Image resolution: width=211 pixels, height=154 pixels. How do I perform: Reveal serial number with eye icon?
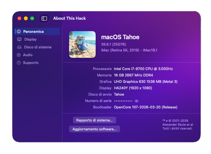pyautogui.click(x=136, y=101)
